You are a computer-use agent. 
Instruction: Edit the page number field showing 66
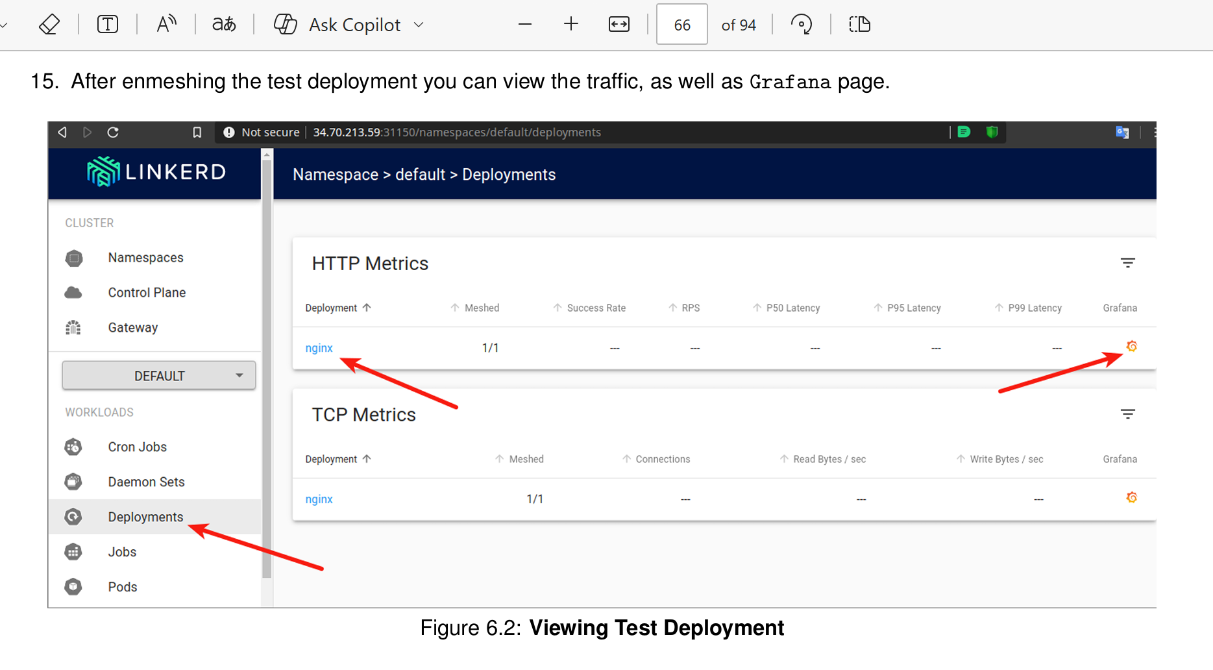(682, 25)
